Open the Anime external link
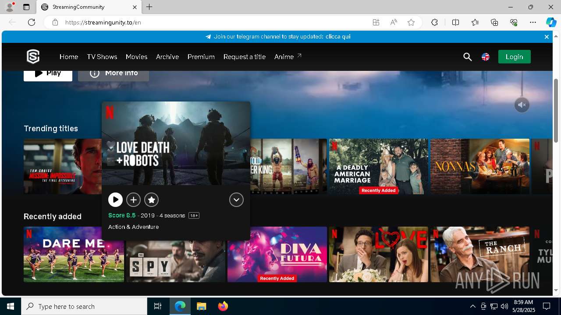 click(x=288, y=57)
